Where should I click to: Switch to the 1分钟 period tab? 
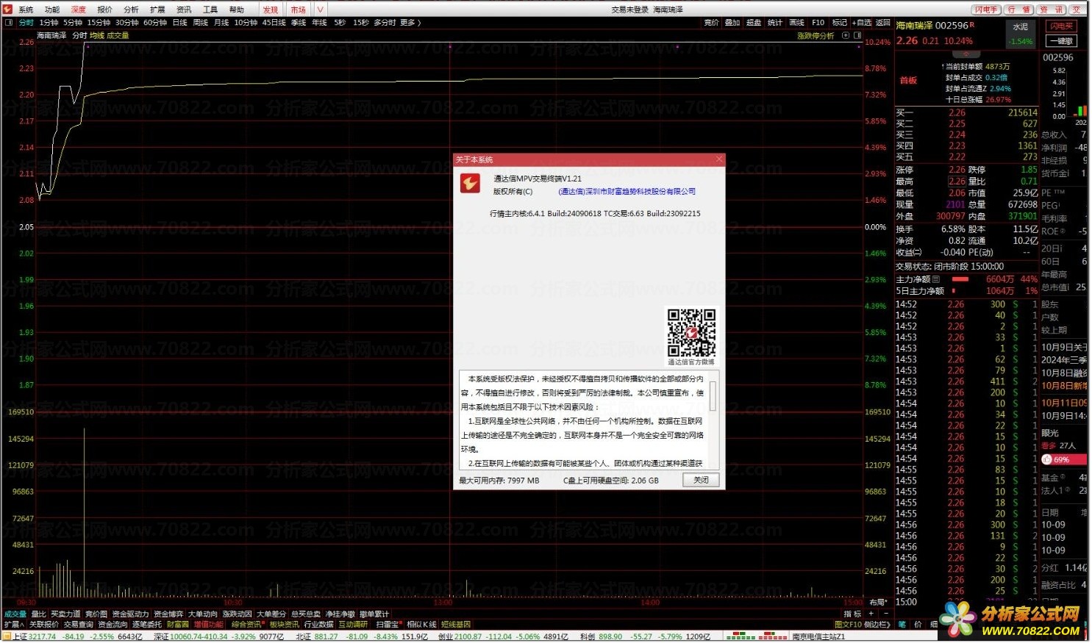pyautogui.click(x=49, y=23)
